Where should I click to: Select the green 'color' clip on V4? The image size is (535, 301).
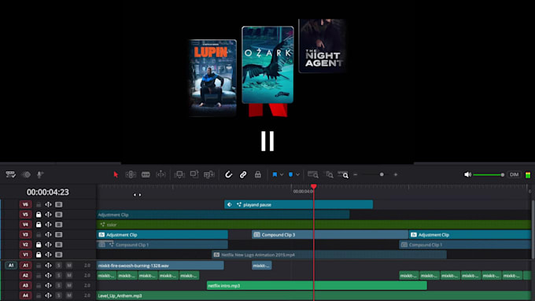(314, 225)
